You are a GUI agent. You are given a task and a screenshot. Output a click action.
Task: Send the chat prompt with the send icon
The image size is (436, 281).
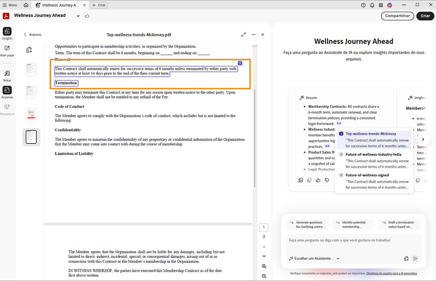[415, 259]
